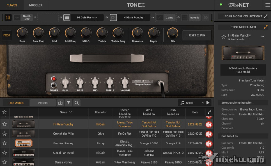Screen dimensions: 271x166
Task: Click the cab slot icon in signal chain
Action: 113,17
